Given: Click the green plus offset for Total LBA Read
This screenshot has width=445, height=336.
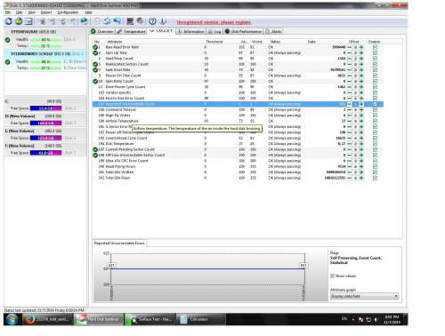Looking at the screenshot, I should pyautogui.click(x=361, y=178).
